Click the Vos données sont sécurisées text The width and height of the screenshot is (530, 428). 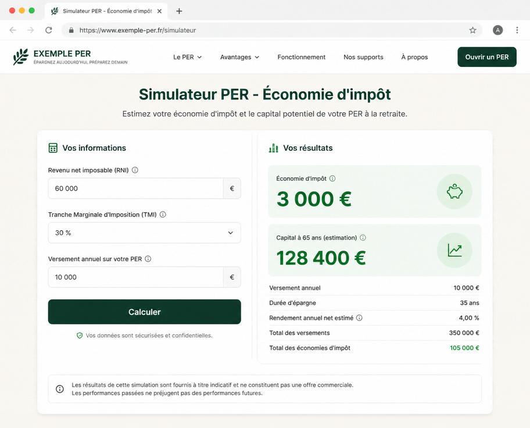tap(149, 336)
